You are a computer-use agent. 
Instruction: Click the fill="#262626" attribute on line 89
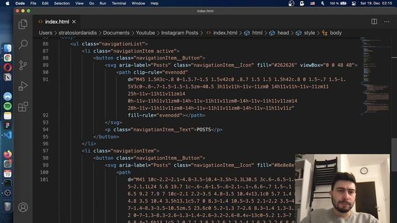(277, 65)
